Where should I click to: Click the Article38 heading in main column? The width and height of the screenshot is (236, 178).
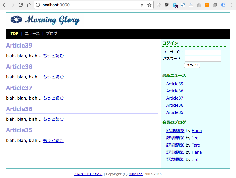tap(19, 67)
